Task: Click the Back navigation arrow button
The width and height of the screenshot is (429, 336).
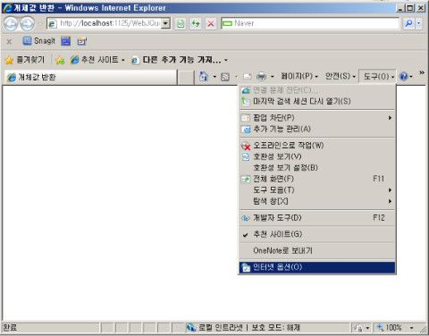Action: 11,23
